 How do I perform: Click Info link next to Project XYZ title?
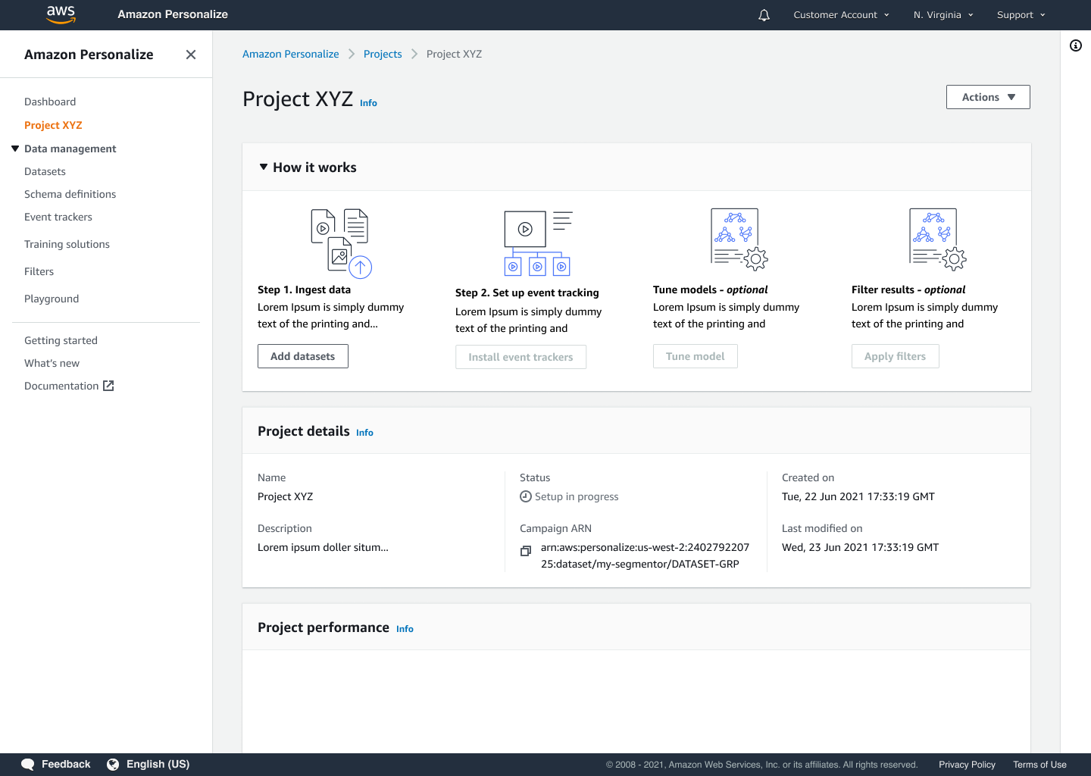click(x=368, y=103)
